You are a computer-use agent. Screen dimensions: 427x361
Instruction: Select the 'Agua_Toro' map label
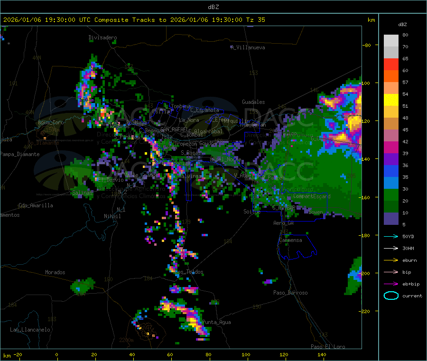point(51,122)
